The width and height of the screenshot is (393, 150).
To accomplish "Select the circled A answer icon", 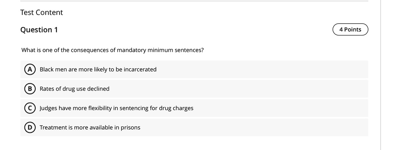I will pyautogui.click(x=30, y=69).
